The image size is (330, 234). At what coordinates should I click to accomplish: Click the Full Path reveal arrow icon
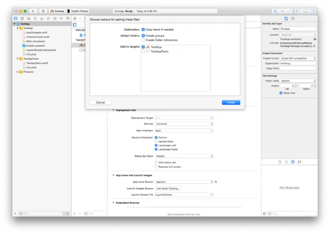[x=314, y=46]
